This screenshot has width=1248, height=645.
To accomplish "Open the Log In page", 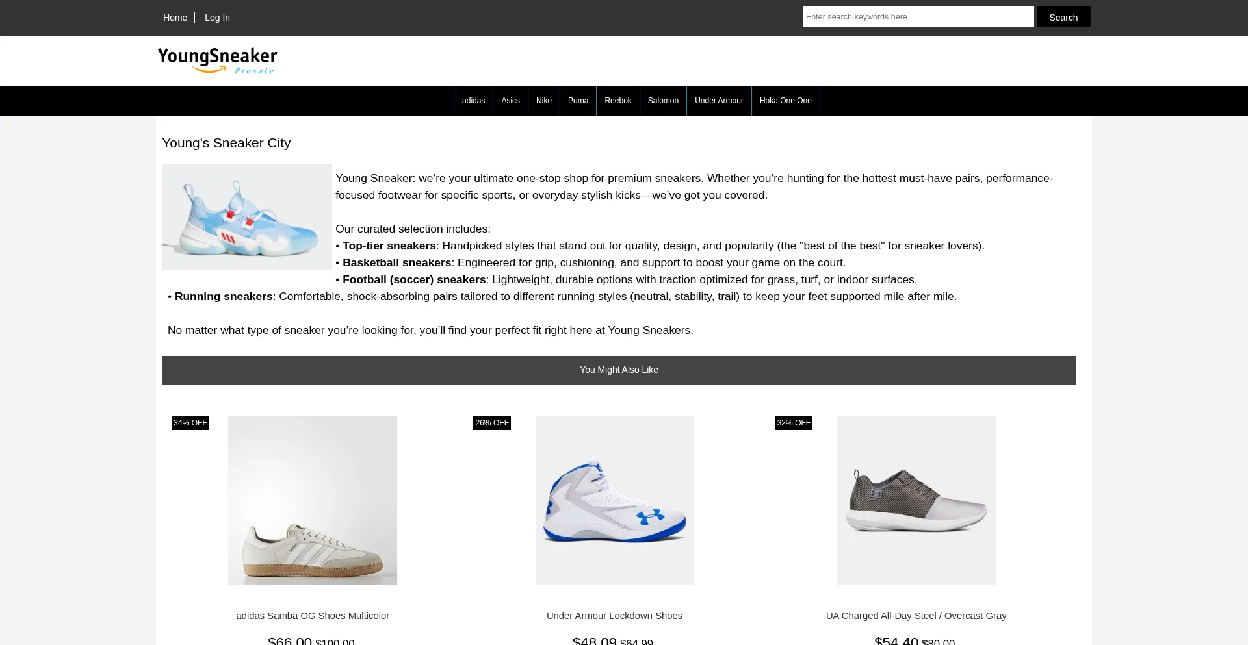I will point(217,18).
